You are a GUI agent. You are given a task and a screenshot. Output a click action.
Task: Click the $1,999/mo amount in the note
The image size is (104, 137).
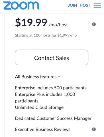[x=67, y=35]
